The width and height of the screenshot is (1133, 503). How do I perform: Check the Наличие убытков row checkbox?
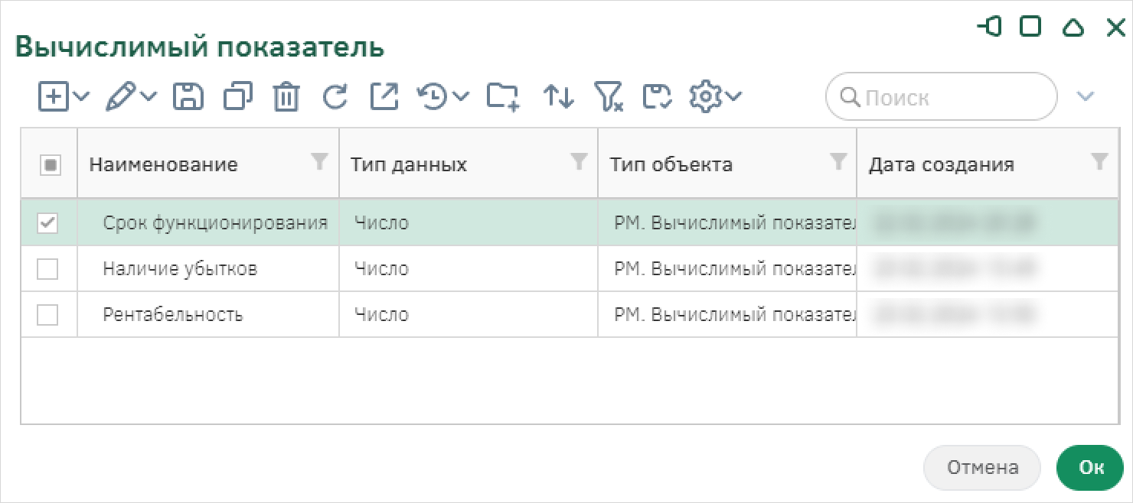point(47,268)
